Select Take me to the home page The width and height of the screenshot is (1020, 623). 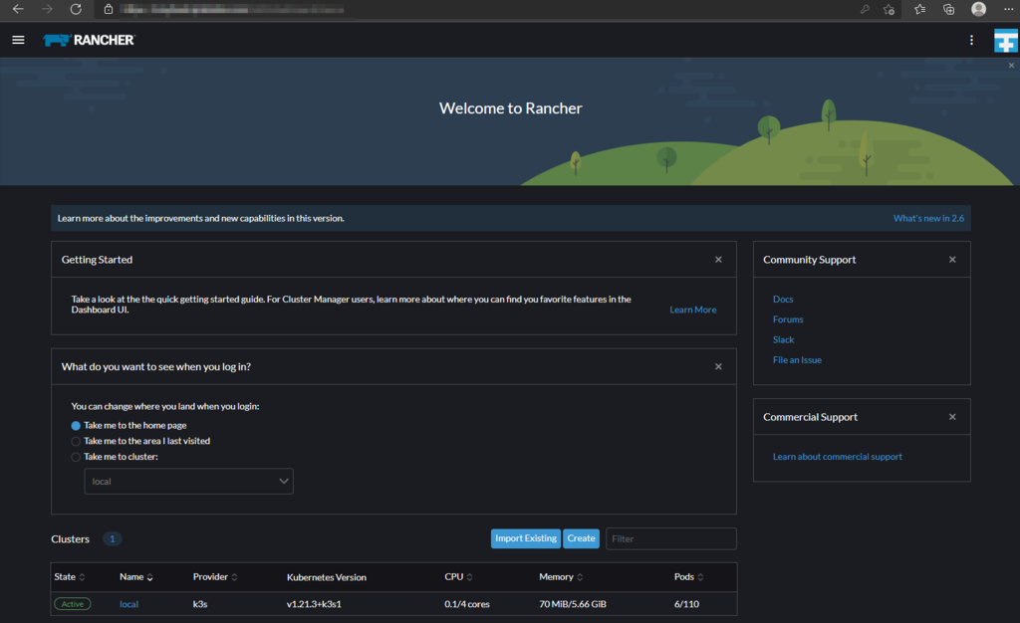(x=76, y=426)
